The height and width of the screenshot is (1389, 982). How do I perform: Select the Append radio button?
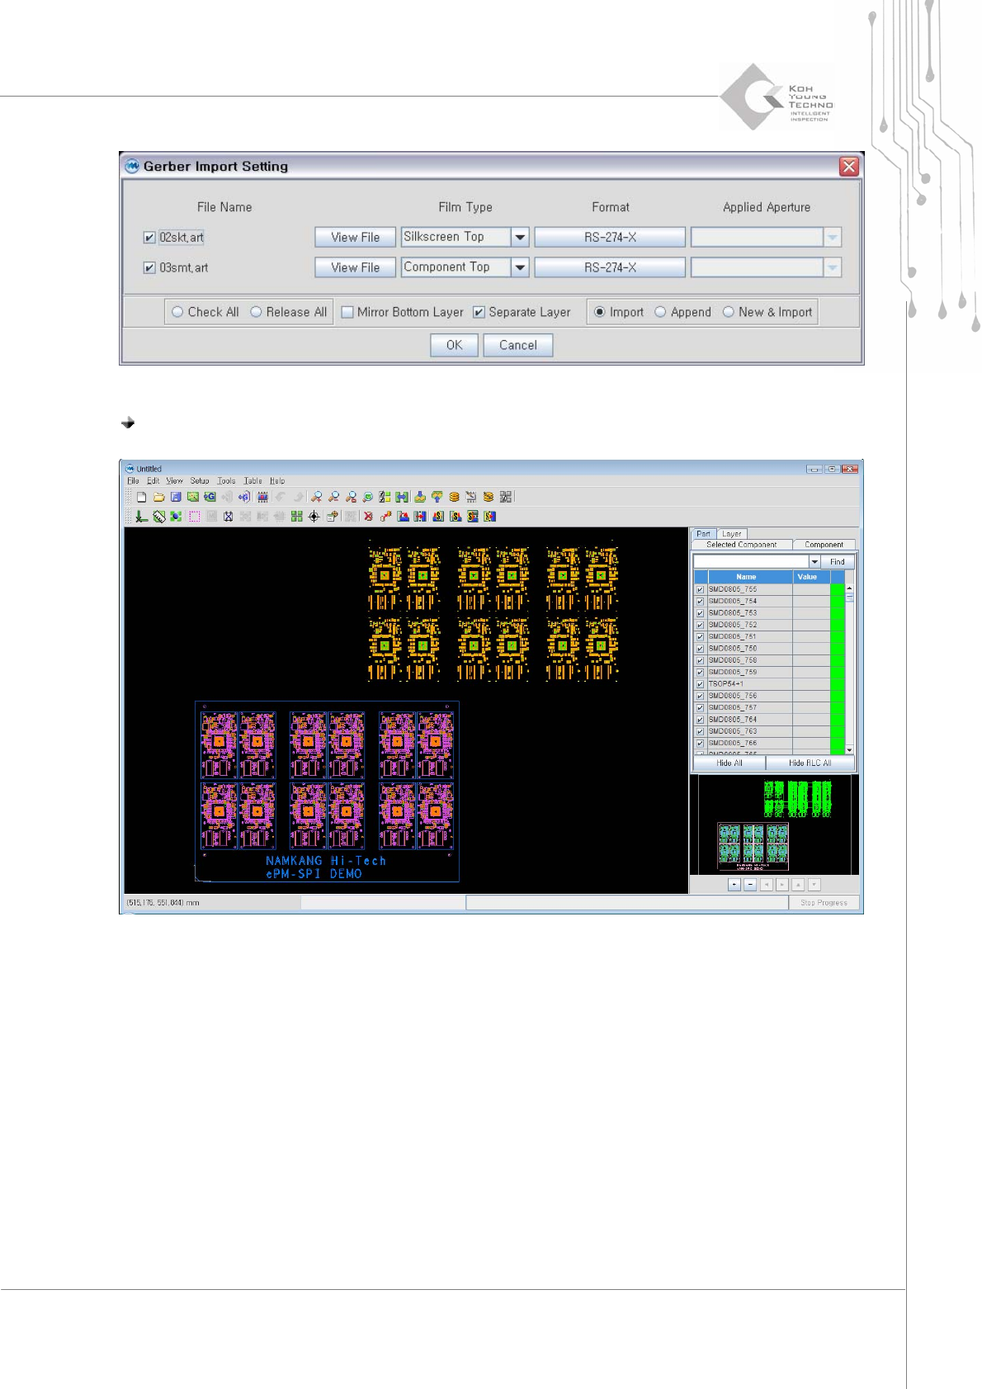pos(660,312)
